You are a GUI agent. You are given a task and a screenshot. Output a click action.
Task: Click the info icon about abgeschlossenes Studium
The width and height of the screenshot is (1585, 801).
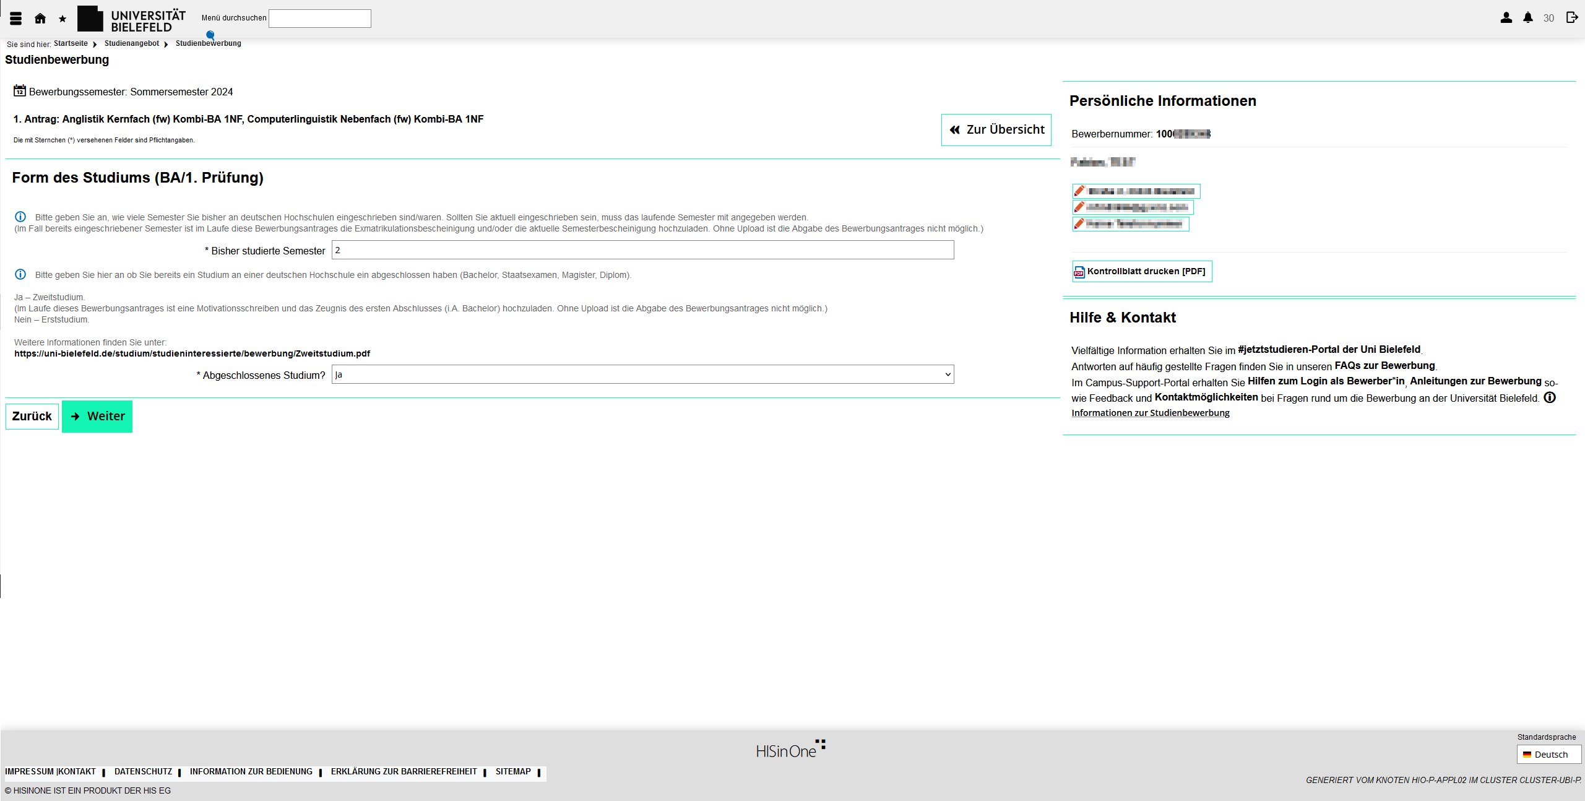tap(20, 274)
